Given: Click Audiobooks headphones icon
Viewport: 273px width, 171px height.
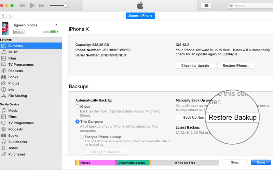Looking at the screenshot, I should coord(4,142).
